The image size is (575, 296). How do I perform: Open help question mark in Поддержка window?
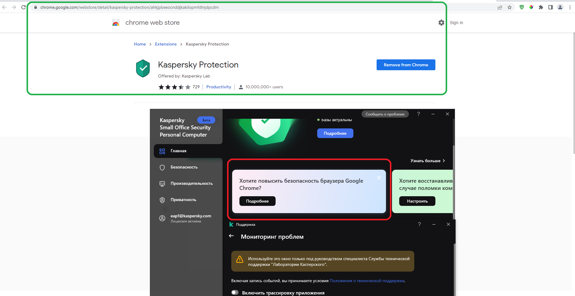click(x=419, y=224)
